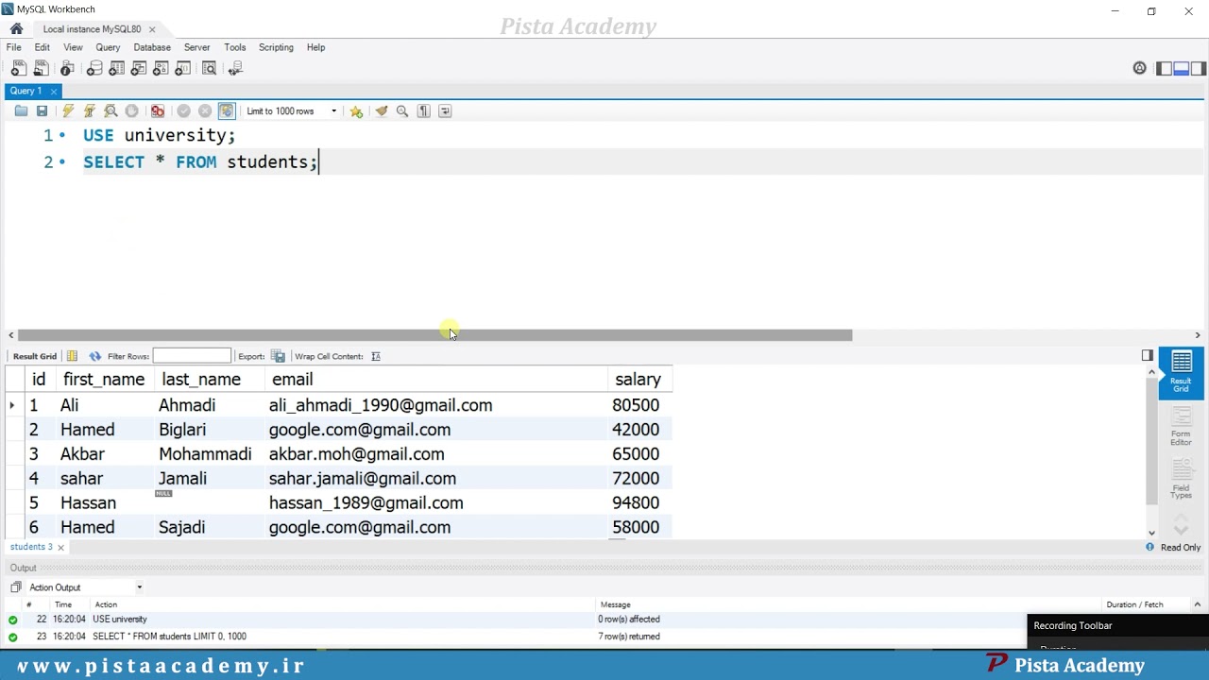The height and width of the screenshot is (680, 1209).
Task: Toggle word wrapping in editor
Action: click(x=445, y=111)
